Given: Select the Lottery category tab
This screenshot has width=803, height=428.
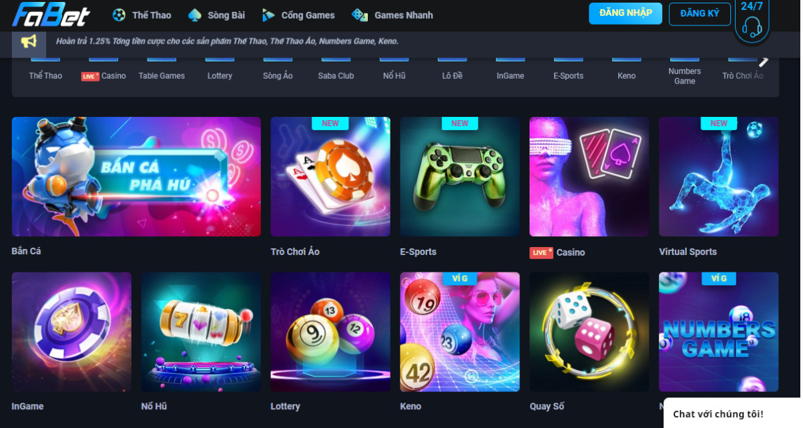Looking at the screenshot, I should [x=220, y=75].
